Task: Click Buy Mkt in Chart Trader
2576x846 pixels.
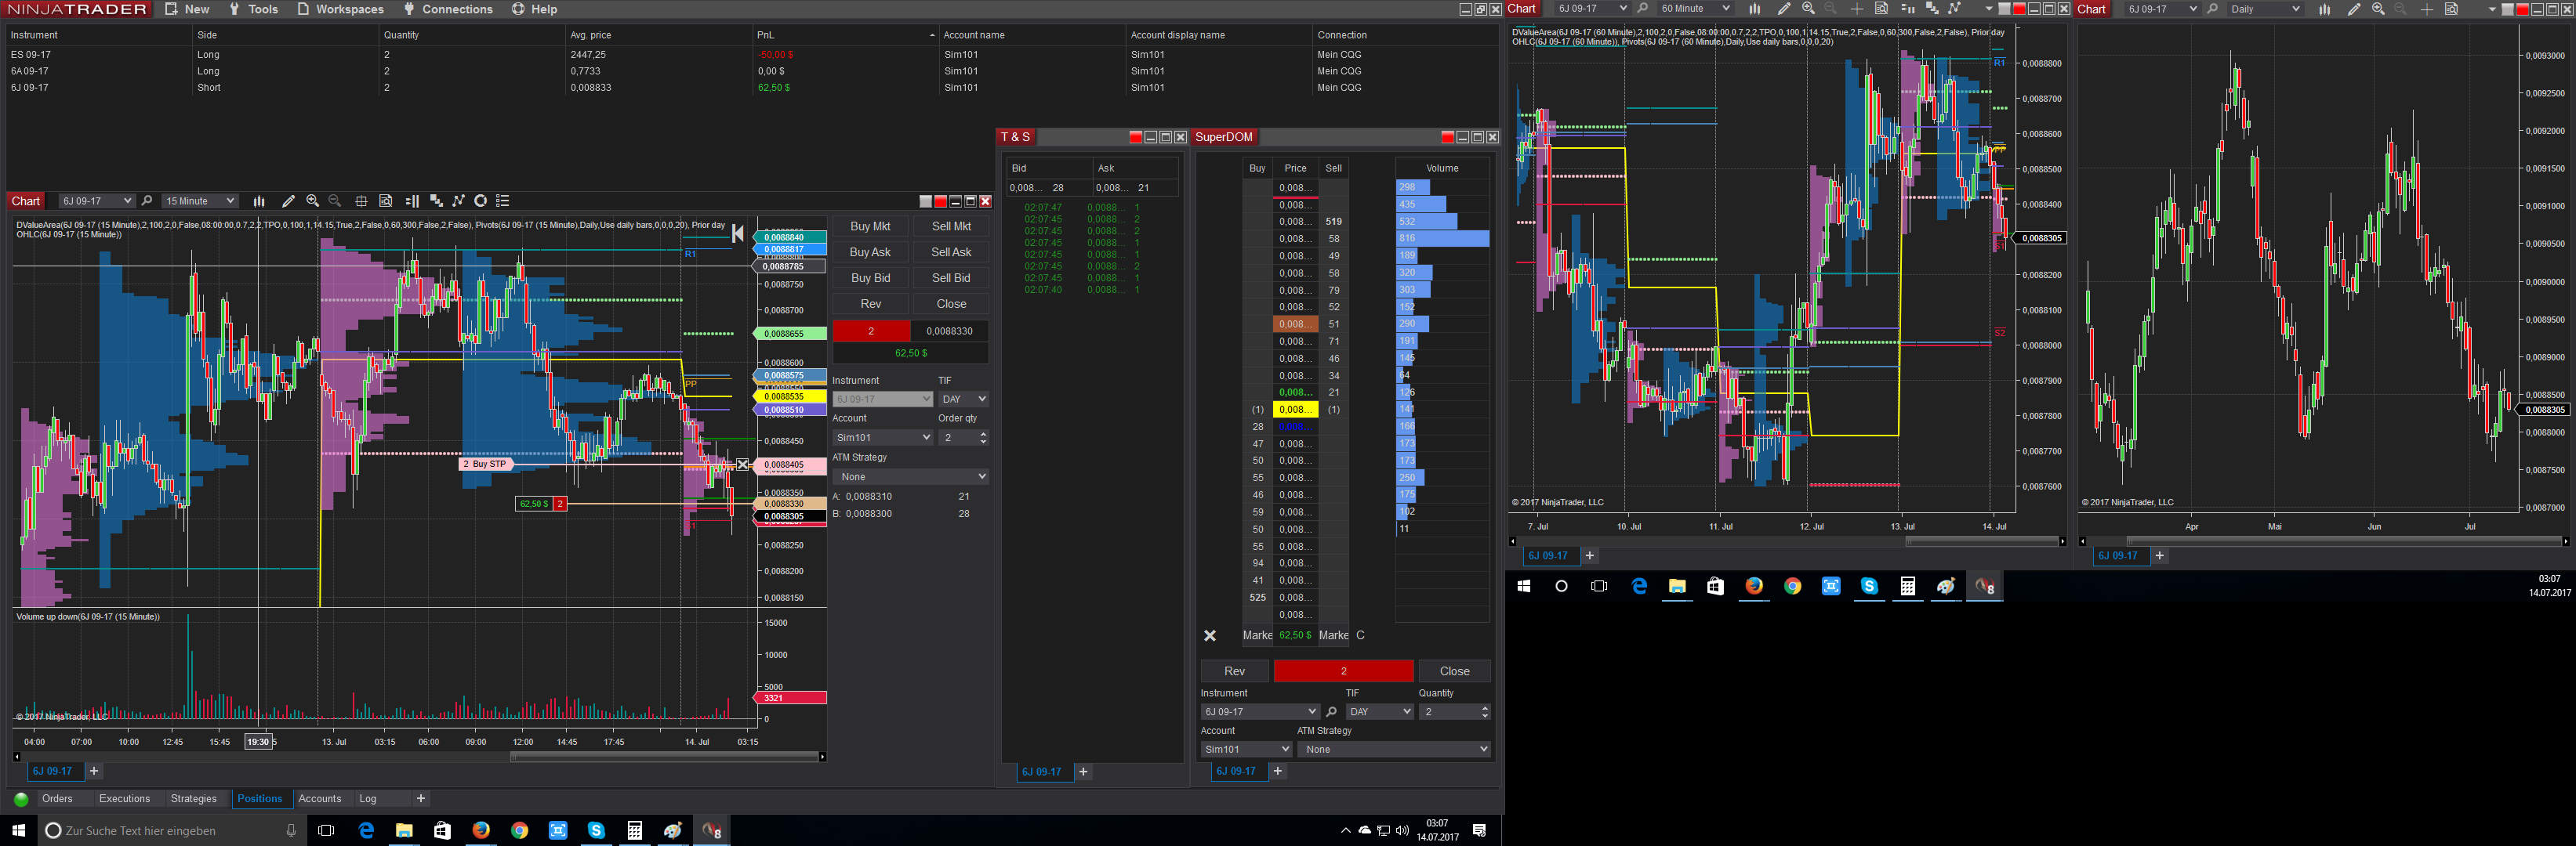Action: click(870, 226)
